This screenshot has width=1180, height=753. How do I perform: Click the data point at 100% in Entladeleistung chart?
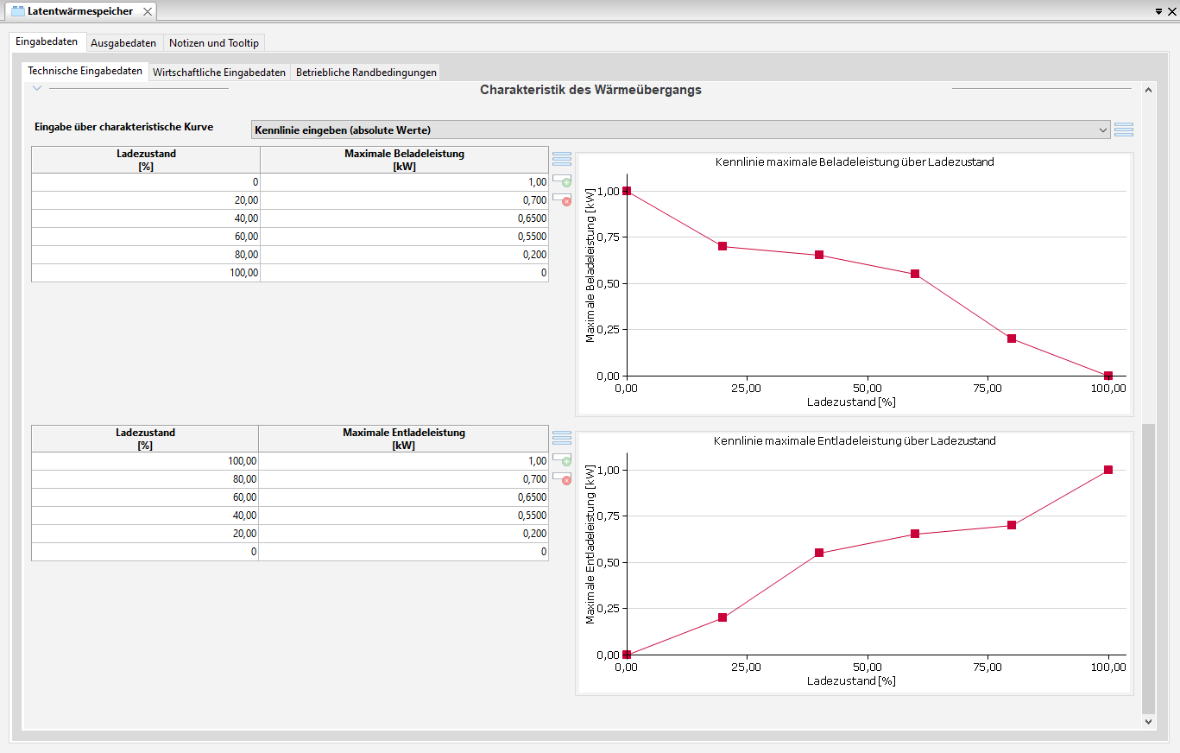[1107, 470]
